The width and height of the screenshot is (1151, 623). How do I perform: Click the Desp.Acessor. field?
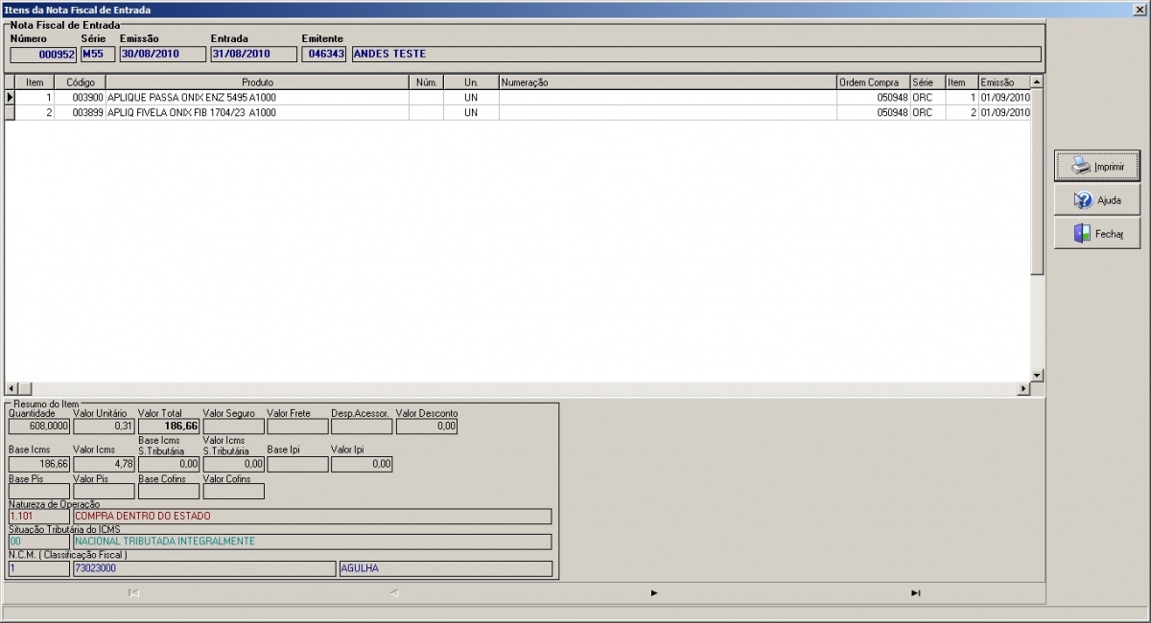[362, 427]
